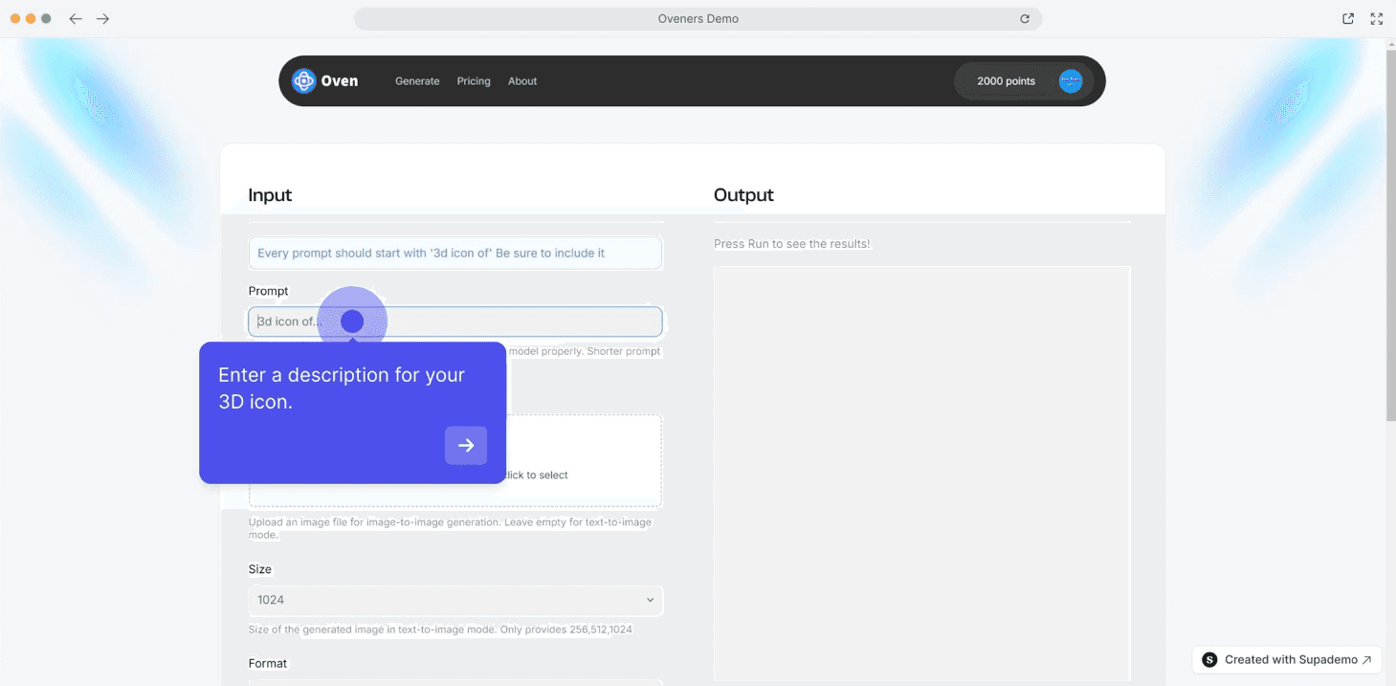Open the Created with Supademo link
The image size is (1396, 686).
[1287, 660]
